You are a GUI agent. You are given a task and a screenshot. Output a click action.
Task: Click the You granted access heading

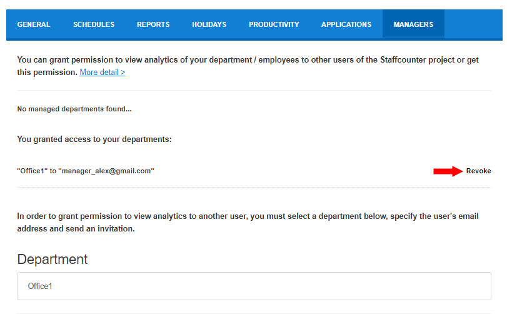[x=94, y=139]
